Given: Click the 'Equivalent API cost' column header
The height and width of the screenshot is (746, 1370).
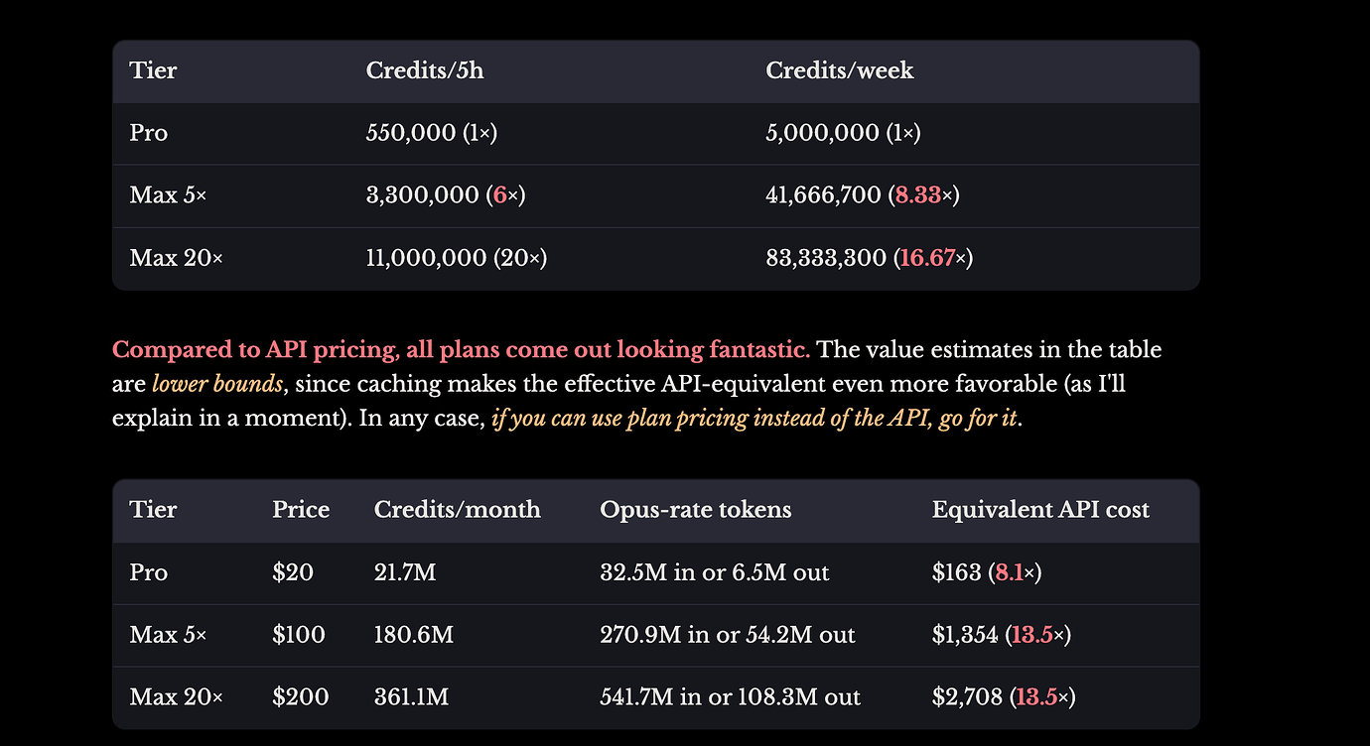Looking at the screenshot, I should click(1040, 510).
